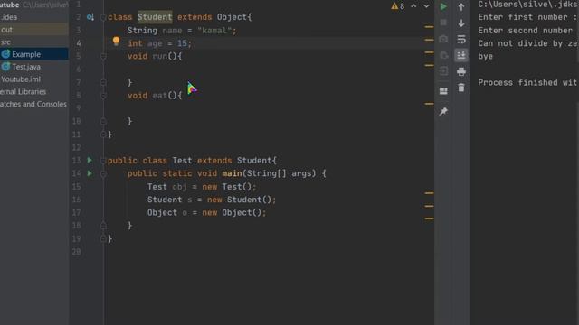The height and width of the screenshot is (325, 579).
Task: Toggle soft-wrap in the console
Action: [x=461, y=39]
